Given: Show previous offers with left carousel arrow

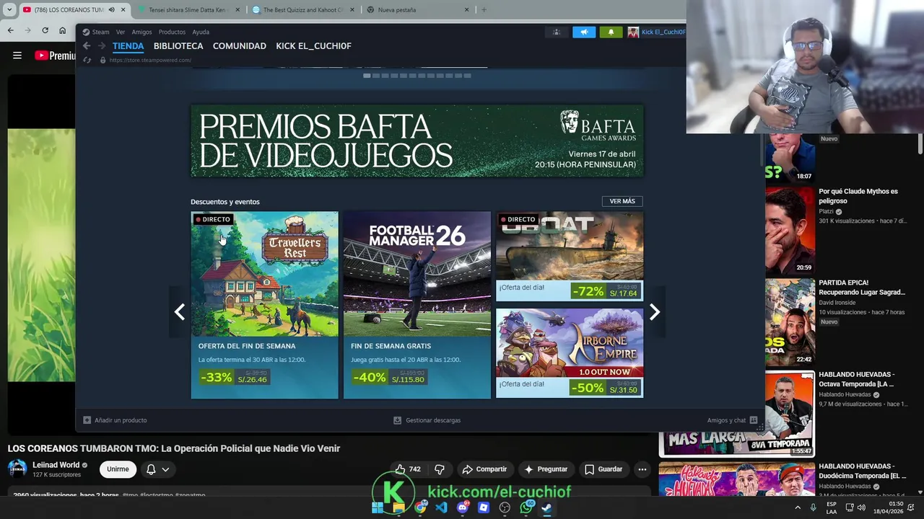Looking at the screenshot, I should pos(179,311).
